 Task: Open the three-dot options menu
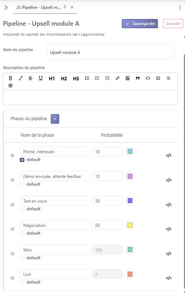pyautogui.click(x=180, y=7)
